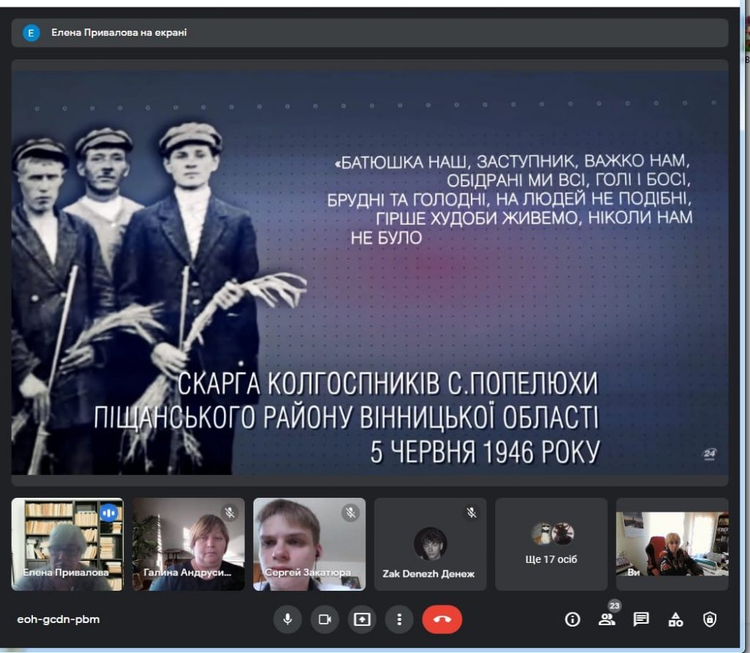This screenshot has width=750, height=653.
Task: Open meeting details info icon
Action: (x=573, y=619)
